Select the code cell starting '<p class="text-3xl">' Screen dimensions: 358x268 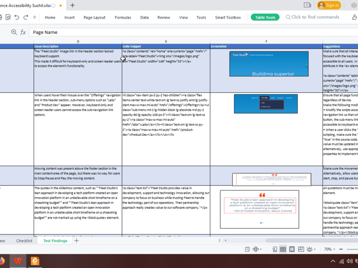pyautogui.click(x=166, y=210)
